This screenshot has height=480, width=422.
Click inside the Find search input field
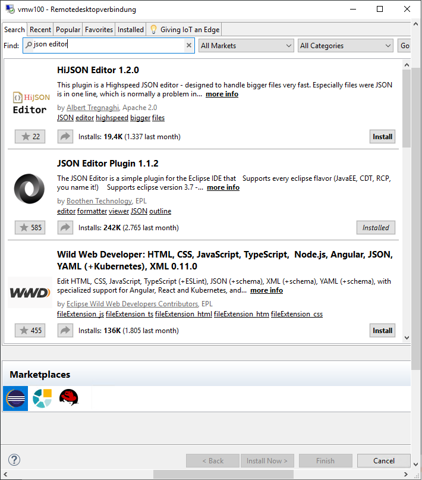(x=107, y=45)
